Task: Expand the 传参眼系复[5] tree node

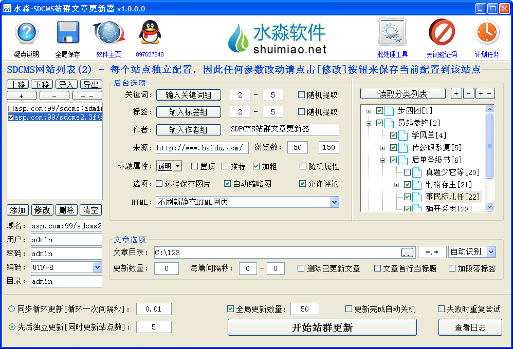Action: point(383,148)
